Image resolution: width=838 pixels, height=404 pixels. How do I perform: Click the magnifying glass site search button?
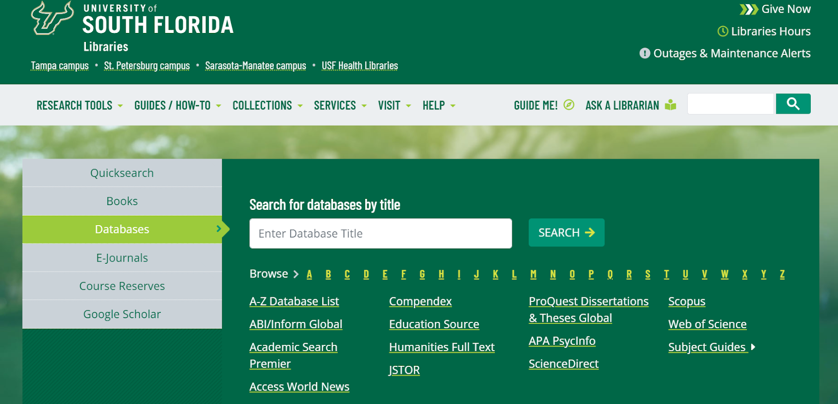(793, 104)
